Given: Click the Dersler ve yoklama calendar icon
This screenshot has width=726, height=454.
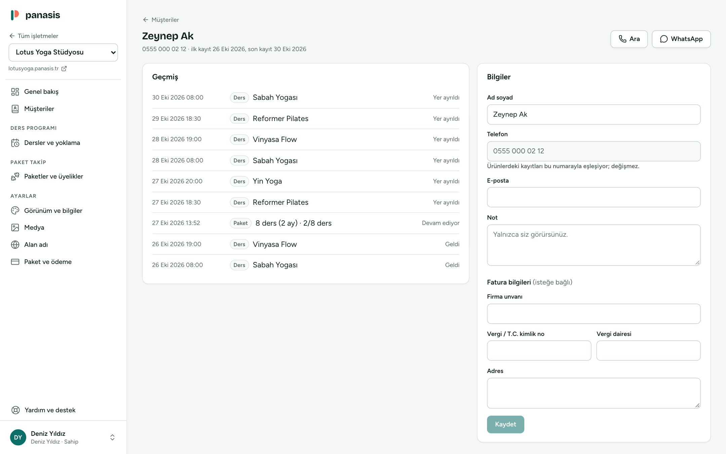Looking at the screenshot, I should 15,143.
